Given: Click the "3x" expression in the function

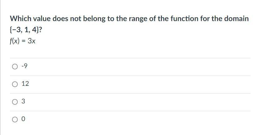Looking at the screenshot, I should 31,41.
